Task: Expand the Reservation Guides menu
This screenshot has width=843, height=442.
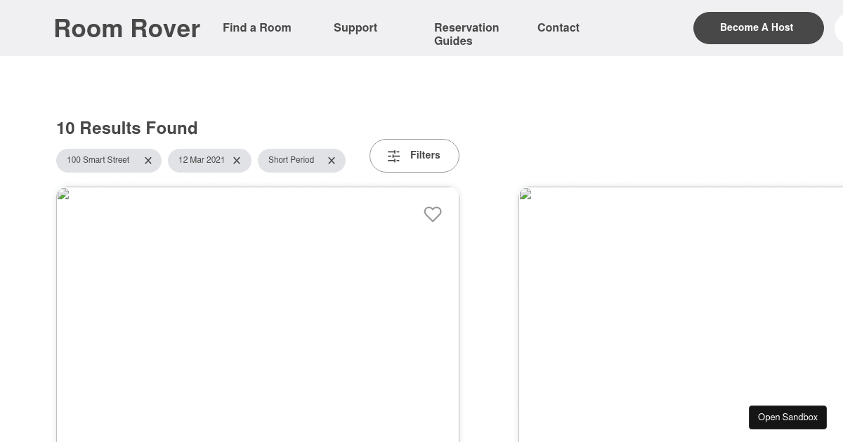Action: pos(466,34)
